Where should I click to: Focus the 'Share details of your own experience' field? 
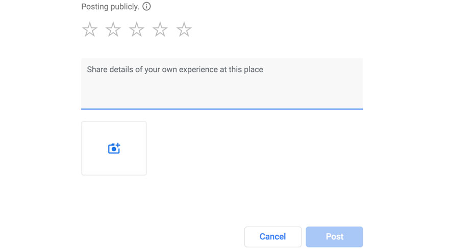[x=222, y=83]
